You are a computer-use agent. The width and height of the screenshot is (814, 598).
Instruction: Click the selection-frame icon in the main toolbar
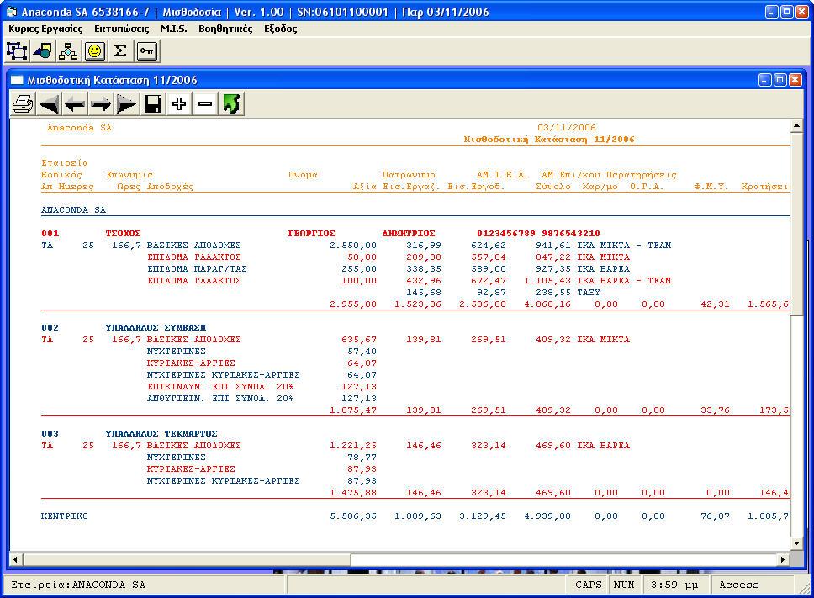17,51
